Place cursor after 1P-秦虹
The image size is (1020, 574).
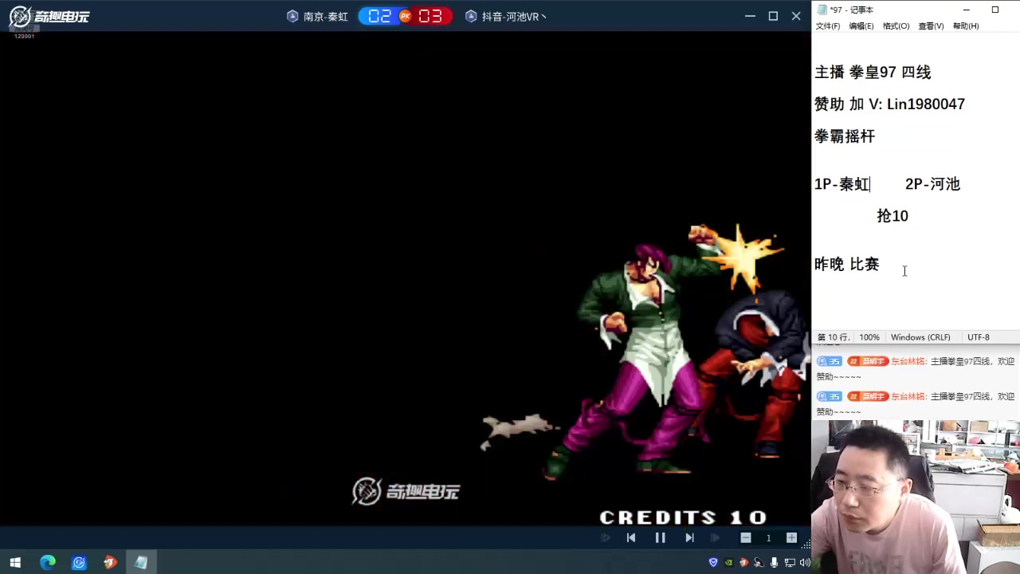[x=870, y=184]
